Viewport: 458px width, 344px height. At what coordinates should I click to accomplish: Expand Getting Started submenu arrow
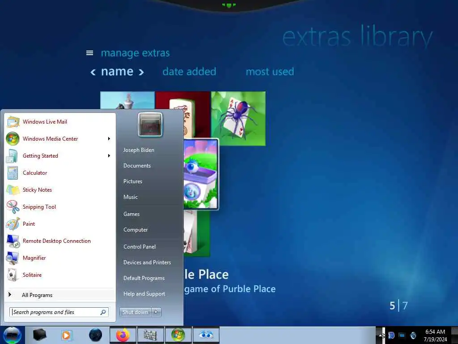(109, 155)
